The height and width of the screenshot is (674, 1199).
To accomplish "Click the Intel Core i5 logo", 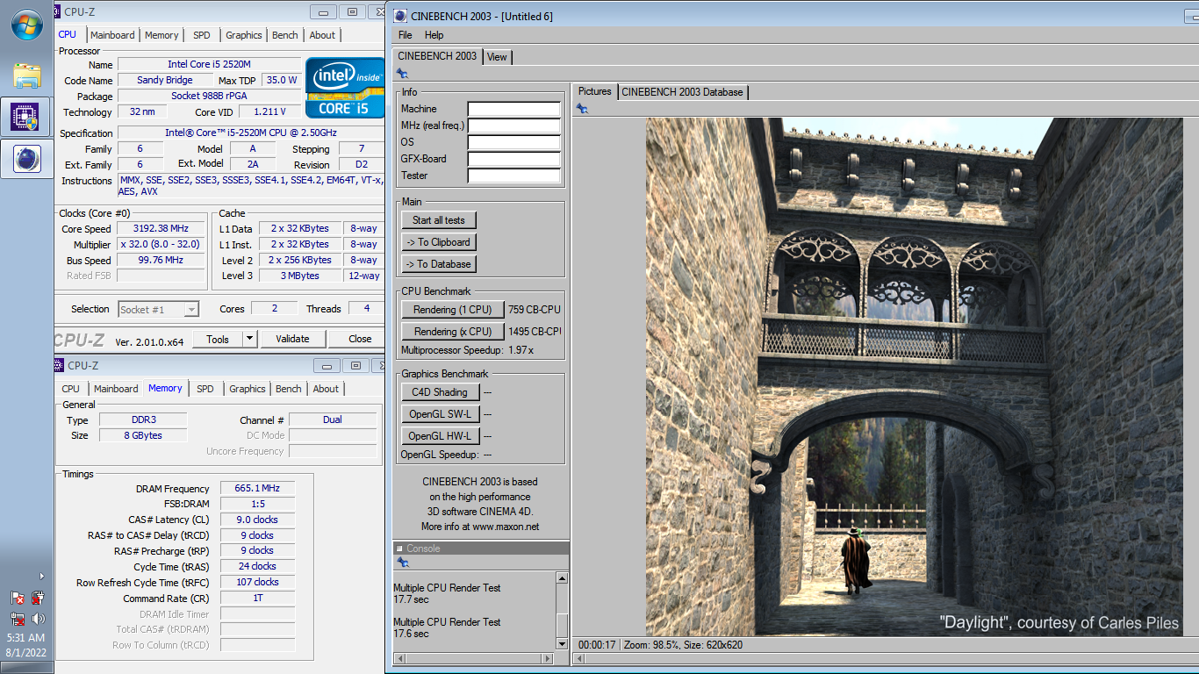I will (344, 88).
